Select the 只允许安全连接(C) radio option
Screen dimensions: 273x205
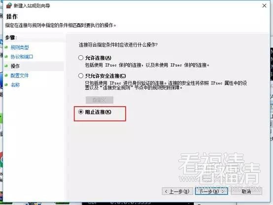click(81, 76)
